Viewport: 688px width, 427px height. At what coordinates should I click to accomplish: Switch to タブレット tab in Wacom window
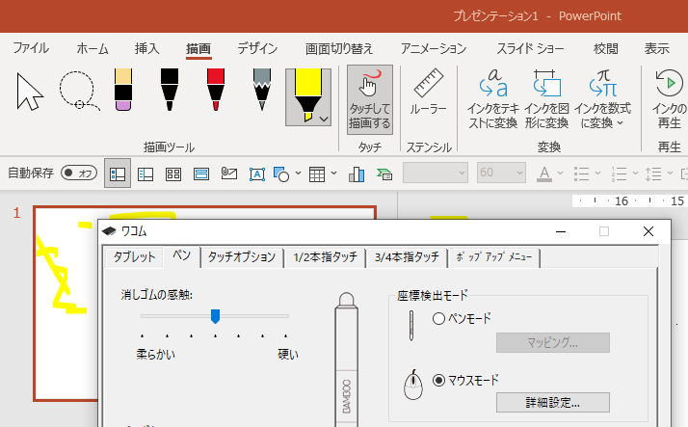tap(134, 256)
